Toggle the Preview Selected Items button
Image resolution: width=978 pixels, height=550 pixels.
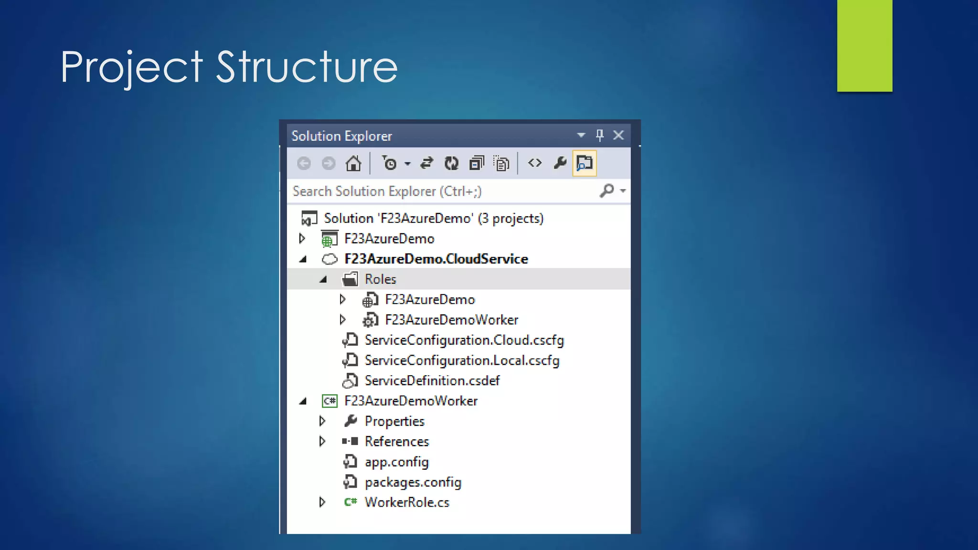tap(585, 163)
